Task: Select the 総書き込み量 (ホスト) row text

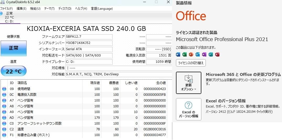Action: [x=34, y=135]
